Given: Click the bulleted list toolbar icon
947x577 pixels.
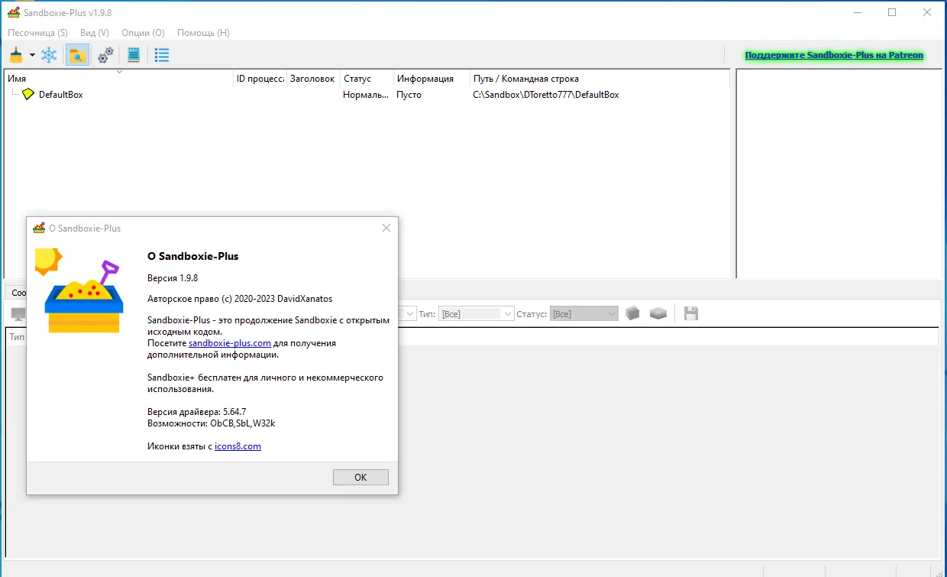Looking at the screenshot, I should click(162, 55).
